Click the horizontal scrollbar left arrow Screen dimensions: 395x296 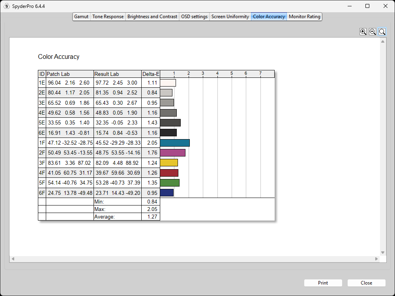(13, 259)
